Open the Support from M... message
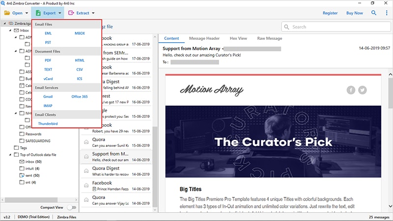Screen dimensions: 393x221 pyautogui.click(x=116, y=157)
